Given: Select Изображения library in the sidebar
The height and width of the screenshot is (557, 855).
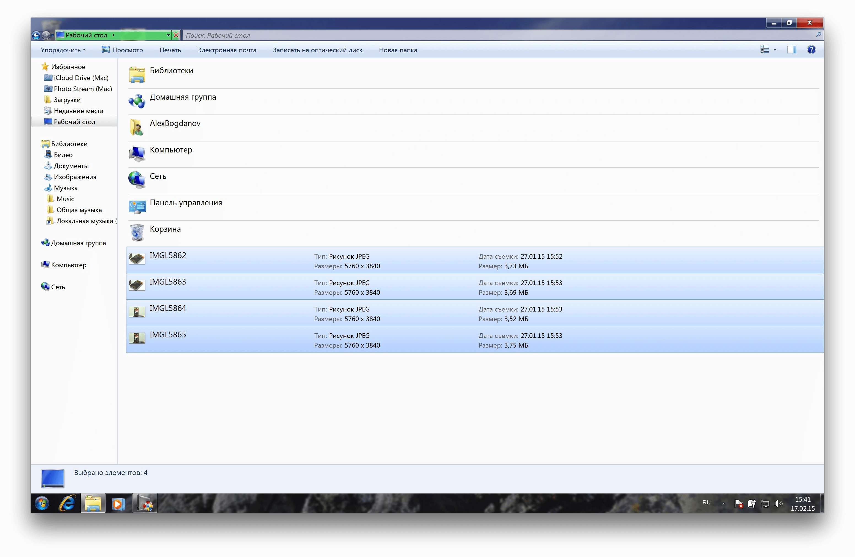Looking at the screenshot, I should click(75, 177).
